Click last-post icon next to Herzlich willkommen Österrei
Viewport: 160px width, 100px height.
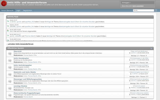(130, 93)
